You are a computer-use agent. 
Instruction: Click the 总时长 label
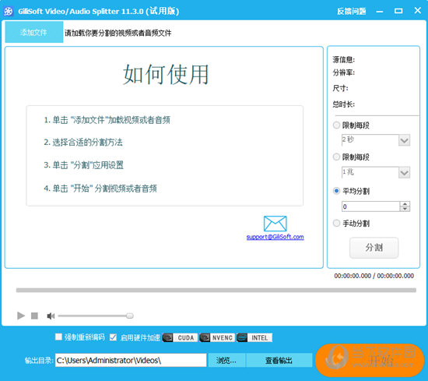coord(343,104)
